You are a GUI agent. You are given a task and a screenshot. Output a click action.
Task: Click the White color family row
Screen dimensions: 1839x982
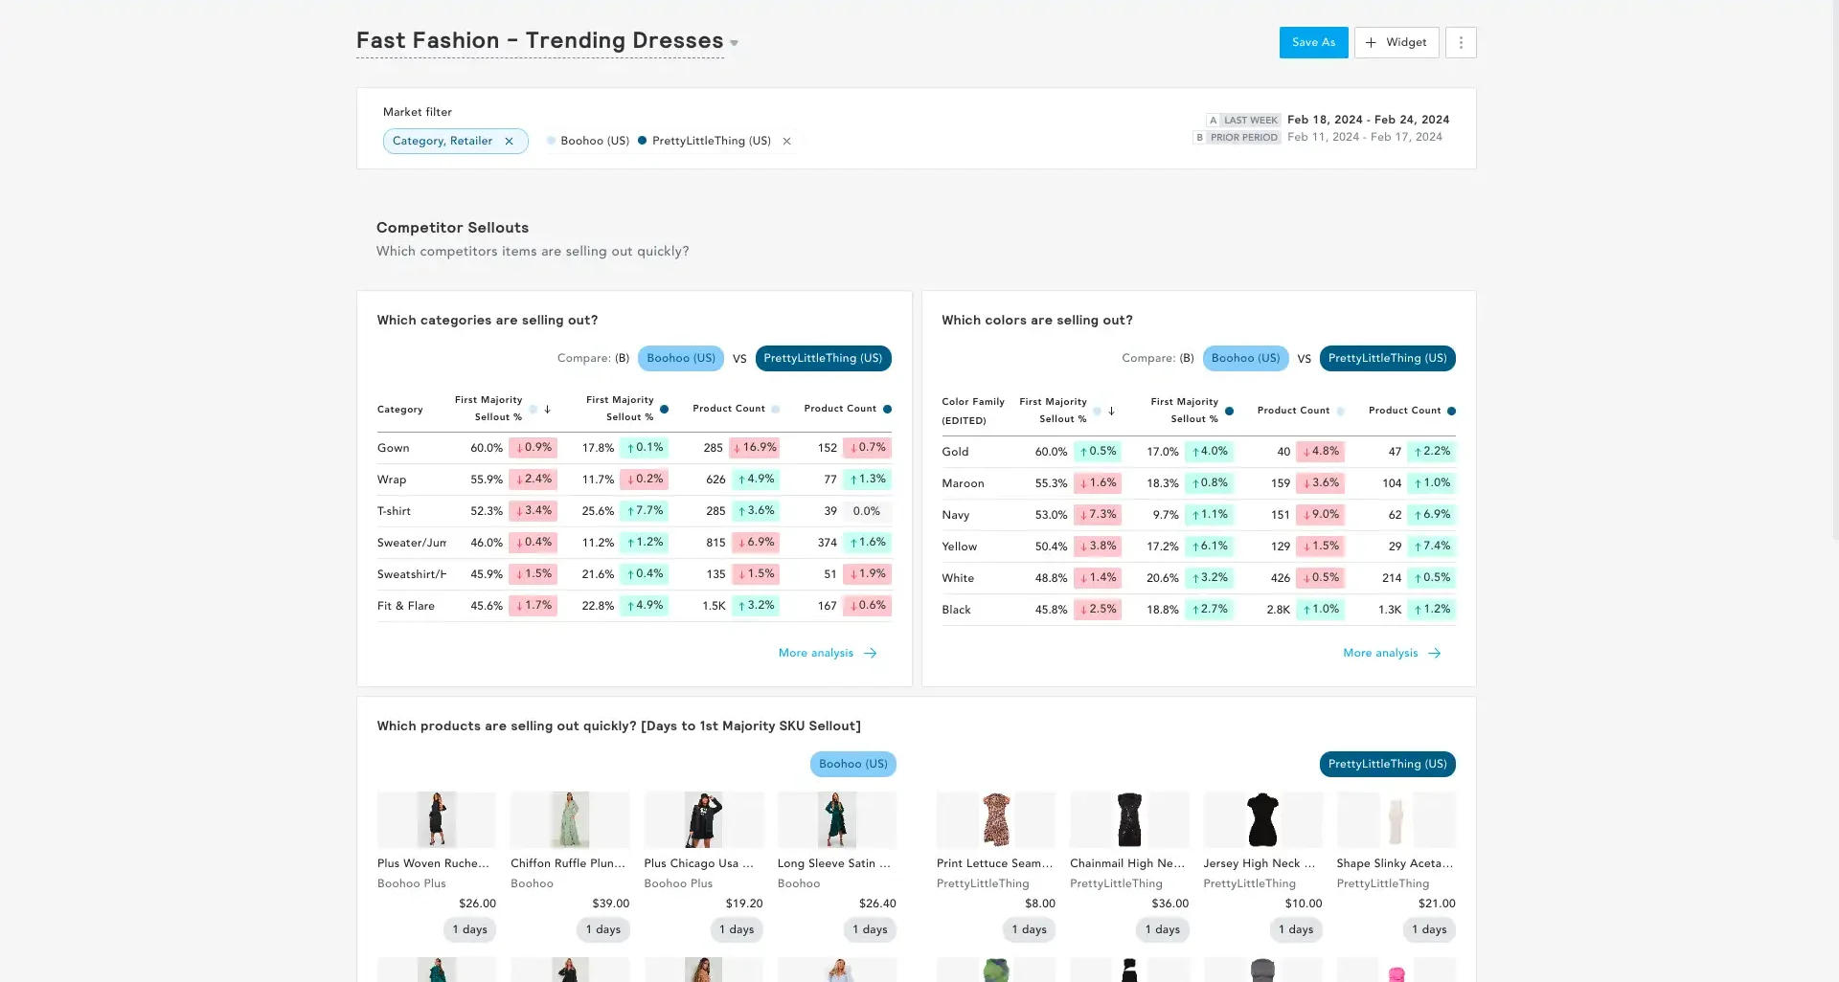pyautogui.click(x=1198, y=578)
